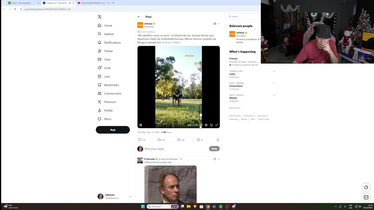374x210 pixels.
Task: Open File Explorer from taskbar
Action: [x=188, y=206]
